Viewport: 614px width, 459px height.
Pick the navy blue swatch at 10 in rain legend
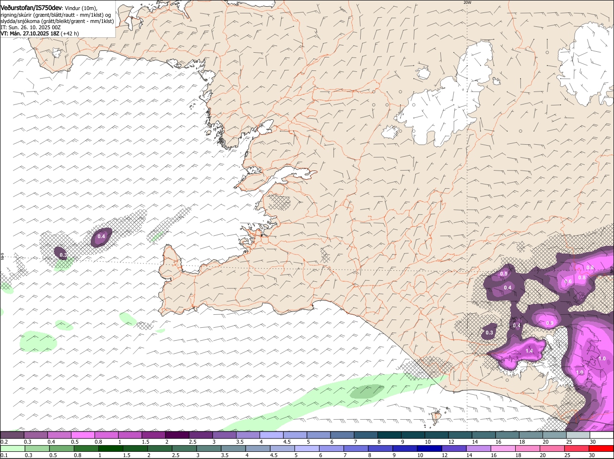(x=430, y=448)
